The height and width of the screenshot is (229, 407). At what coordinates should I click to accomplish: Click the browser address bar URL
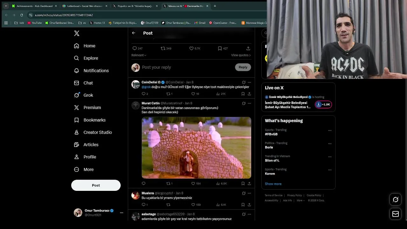click(64, 15)
